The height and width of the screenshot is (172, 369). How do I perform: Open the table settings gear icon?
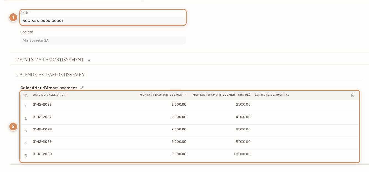353,95
